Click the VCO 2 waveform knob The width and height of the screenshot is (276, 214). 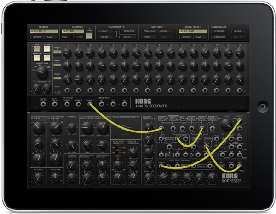(56, 127)
